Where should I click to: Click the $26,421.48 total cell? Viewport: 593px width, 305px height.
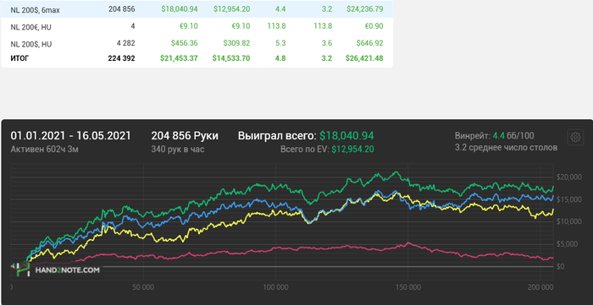pyautogui.click(x=364, y=58)
